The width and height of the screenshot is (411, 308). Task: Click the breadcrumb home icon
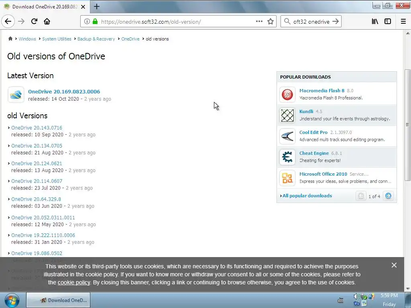pos(10,39)
